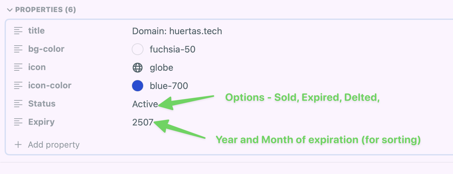The image size is (453, 174).
Task: Click the property type icon next to icon
Action: pyautogui.click(x=19, y=67)
